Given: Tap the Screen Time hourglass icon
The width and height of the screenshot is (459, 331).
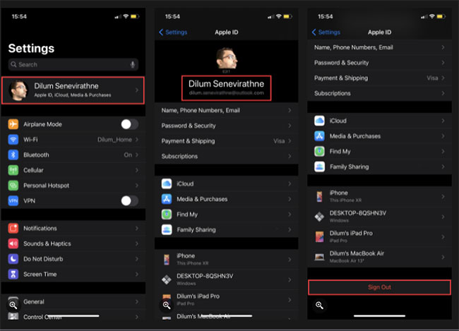Looking at the screenshot, I should coord(13,275).
